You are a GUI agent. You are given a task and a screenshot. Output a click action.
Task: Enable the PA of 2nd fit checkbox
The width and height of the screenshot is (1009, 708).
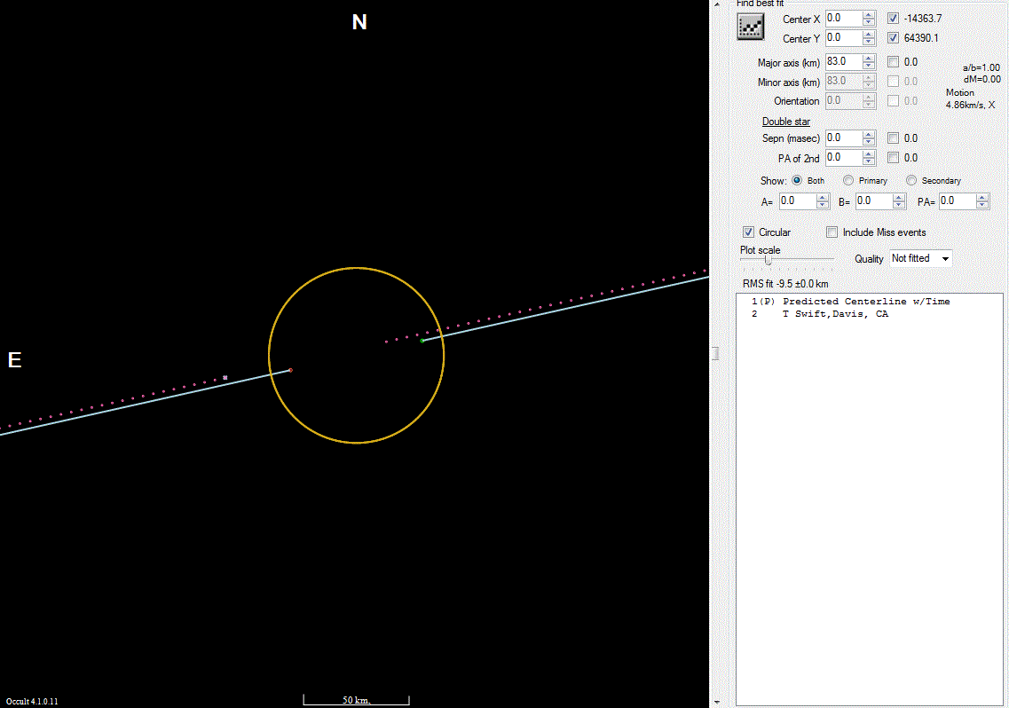[x=893, y=157]
